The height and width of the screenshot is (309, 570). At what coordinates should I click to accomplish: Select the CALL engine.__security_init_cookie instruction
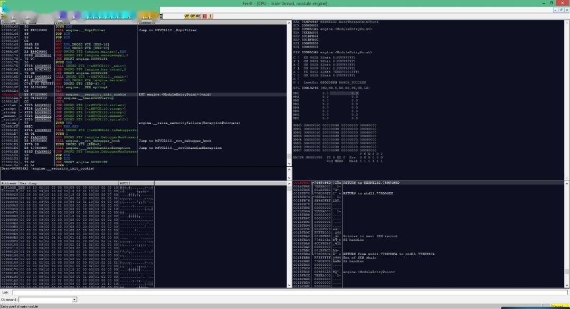point(90,94)
